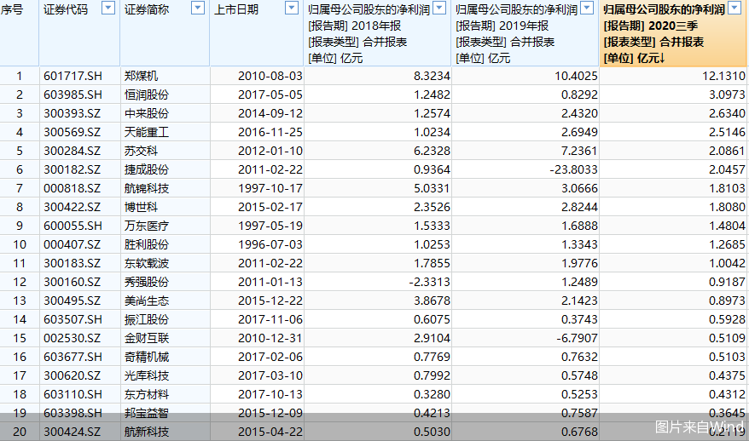Select stock code 603985.SH
Image resolution: width=749 pixels, height=441 pixels.
[73, 94]
